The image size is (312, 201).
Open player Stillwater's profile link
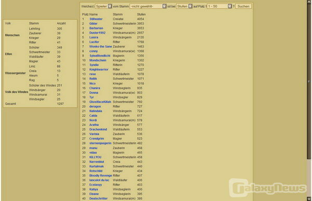click(96, 19)
